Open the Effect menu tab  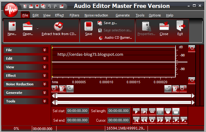60,15
